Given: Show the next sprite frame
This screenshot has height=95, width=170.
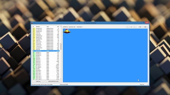Looking at the screenshot, I should click(x=135, y=27).
